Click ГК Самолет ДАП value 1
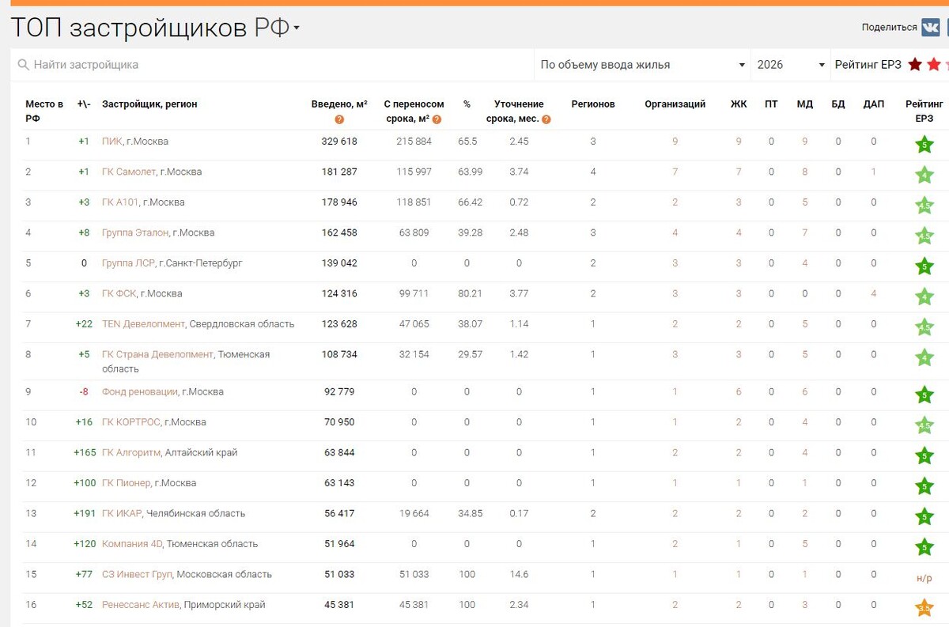 874,172
